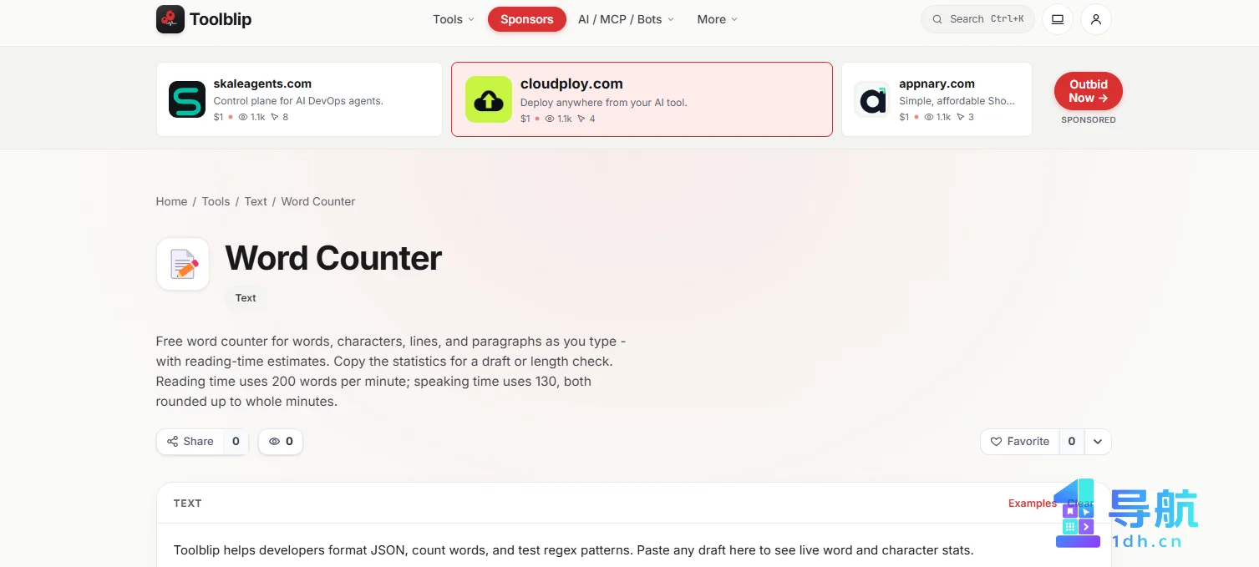
Task: Select the Text category tag
Action: [246, 298]
